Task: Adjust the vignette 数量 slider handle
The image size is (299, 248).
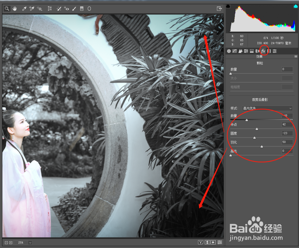Action: [x=247, y=120]
